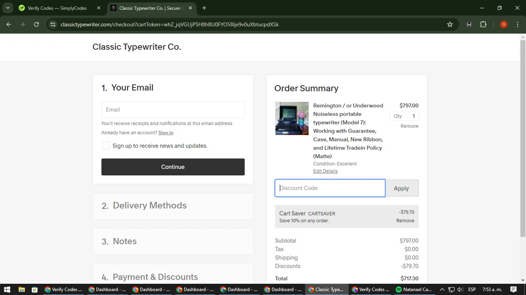Show hidden system tray icons

click(442, 289)
